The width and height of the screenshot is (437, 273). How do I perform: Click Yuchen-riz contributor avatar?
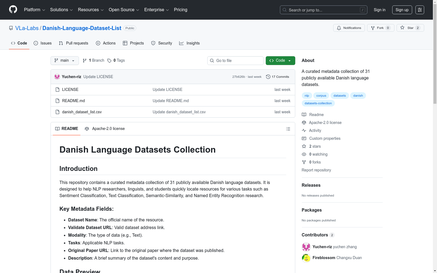(306, 247)
